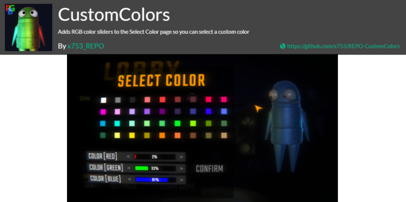This screenshot has height=202, width=406.
Task: Open the x753_REPO author profile link
Action: pyautogui.click(x=85, y=46)
